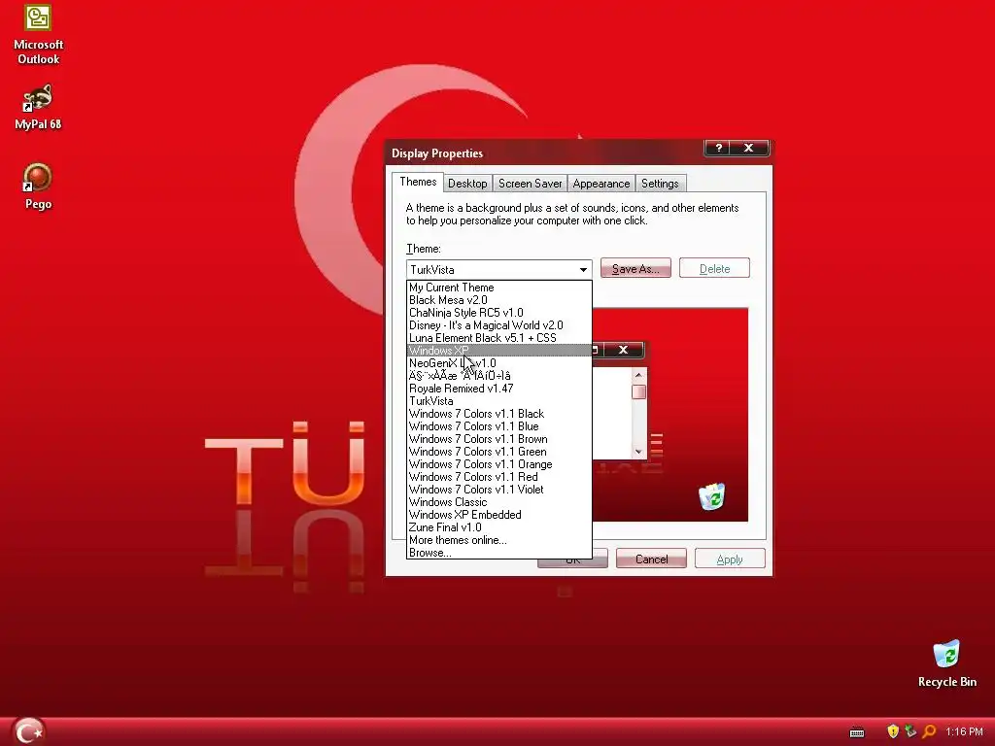995x746 pixels.
Task: Switch to the Desktop tab
Action: [467, 184]
